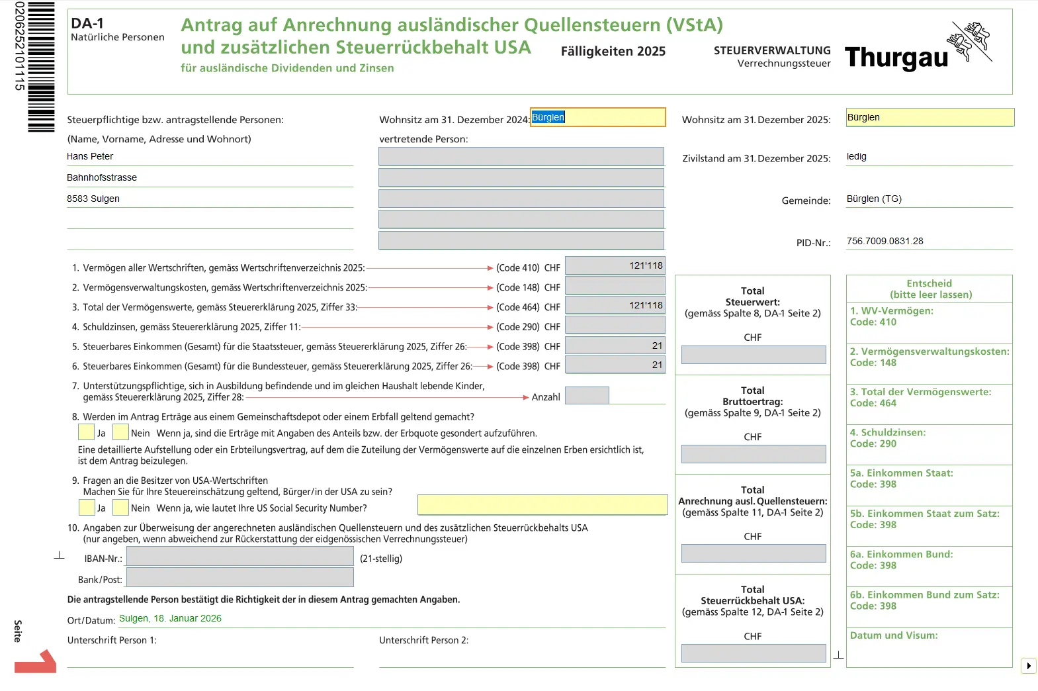Click the Wohnsitz am 31. Dezember 2025 field

pyautogui.click(x=930, y=117)
